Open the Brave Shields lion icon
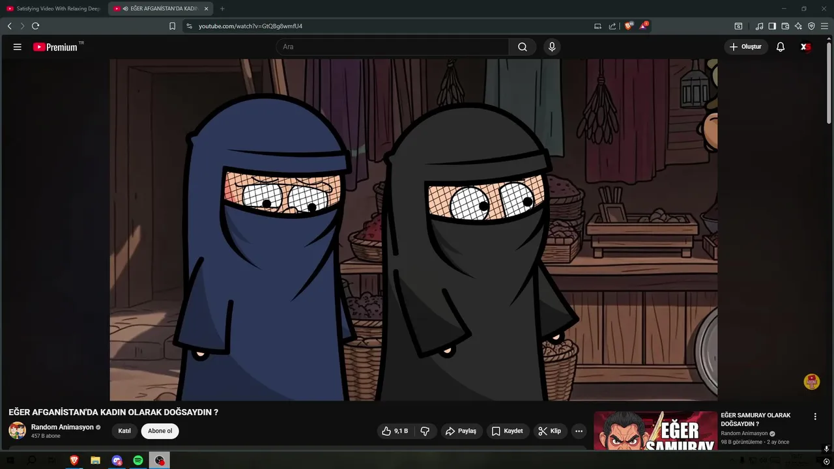834x469 pixels. pos(629,26)
